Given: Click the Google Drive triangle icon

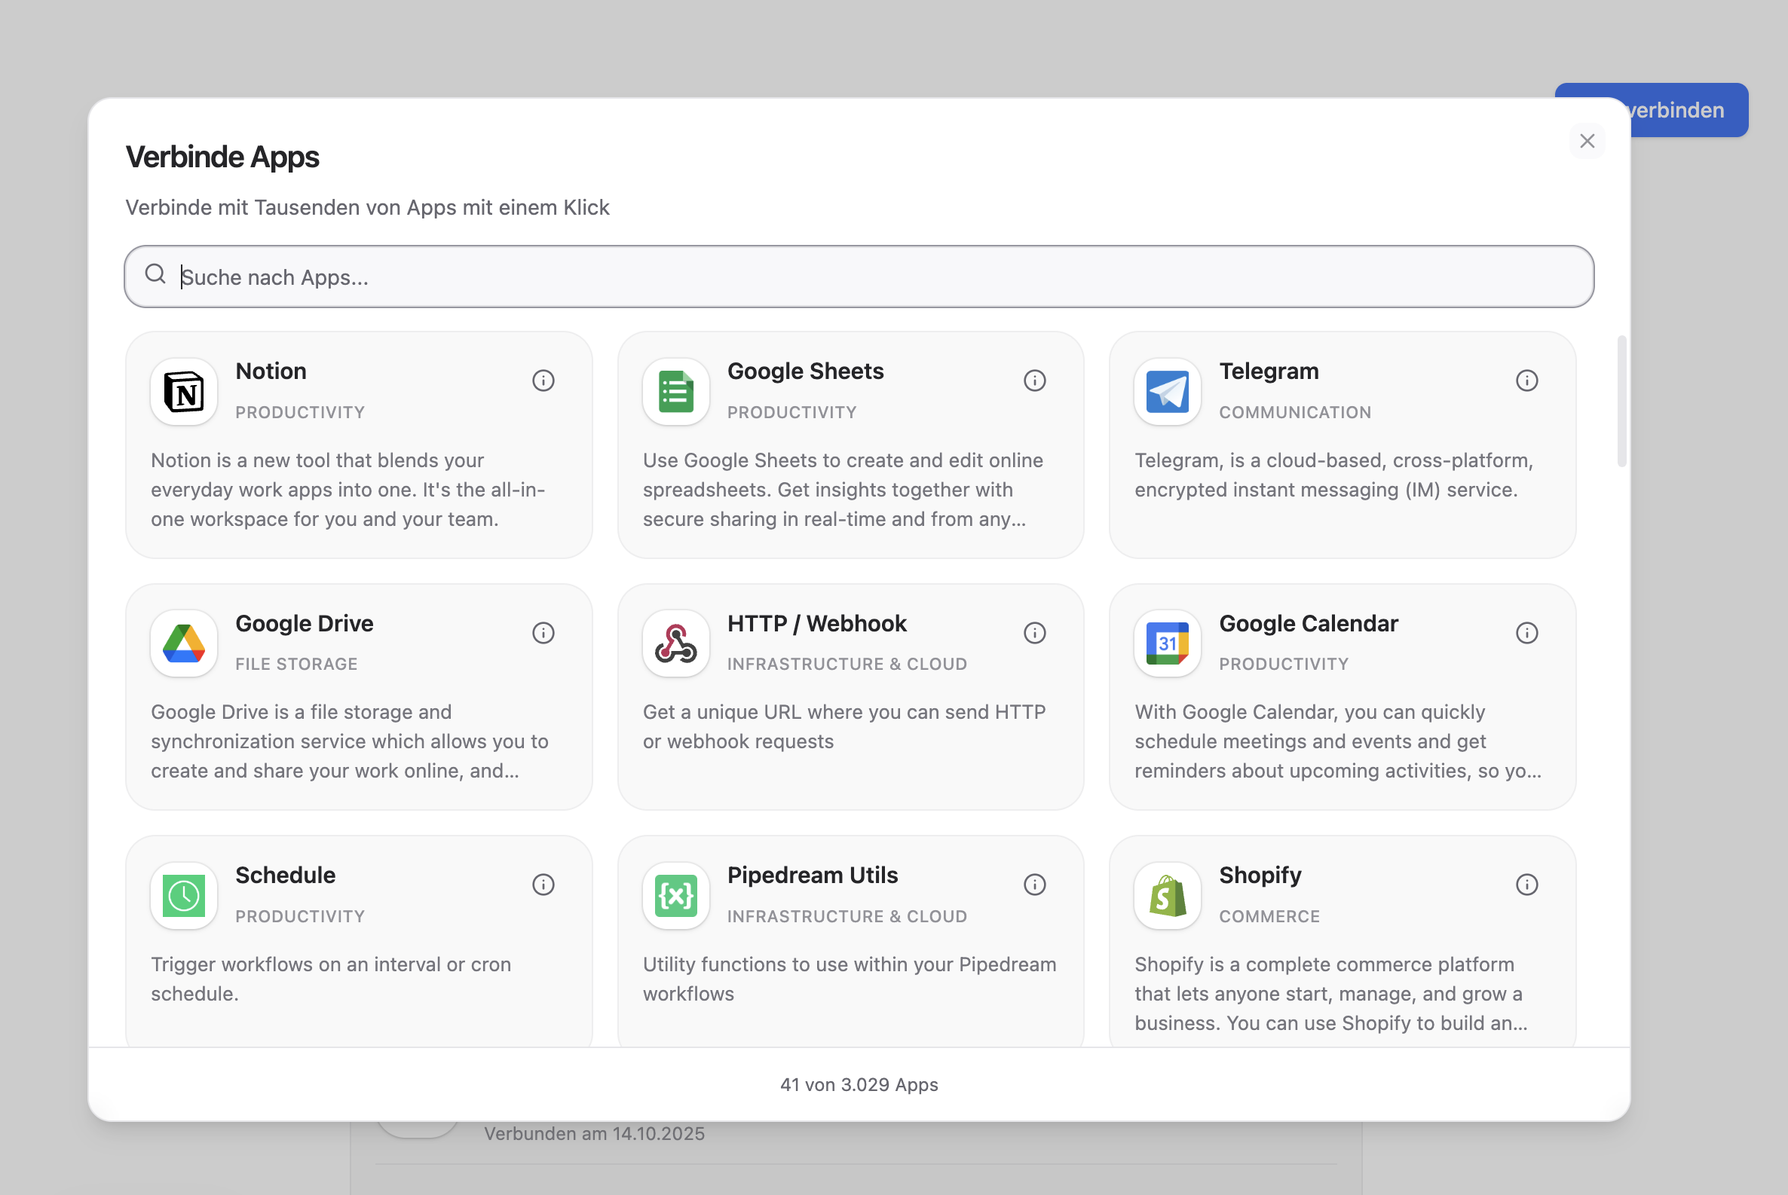Looking at the screenshot, I should (x=184, y=643).
